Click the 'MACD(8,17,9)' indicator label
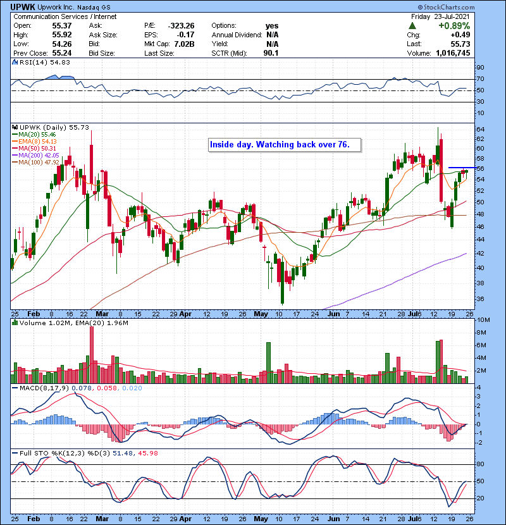The height and width of the screenshot is (525, 506). pyautogui.click(x=44, y=388)
